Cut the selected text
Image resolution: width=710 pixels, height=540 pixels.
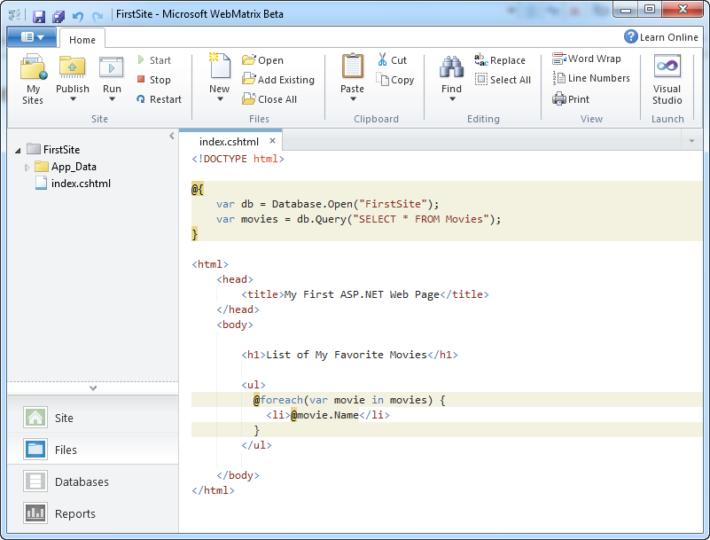[x=392, y=60]
